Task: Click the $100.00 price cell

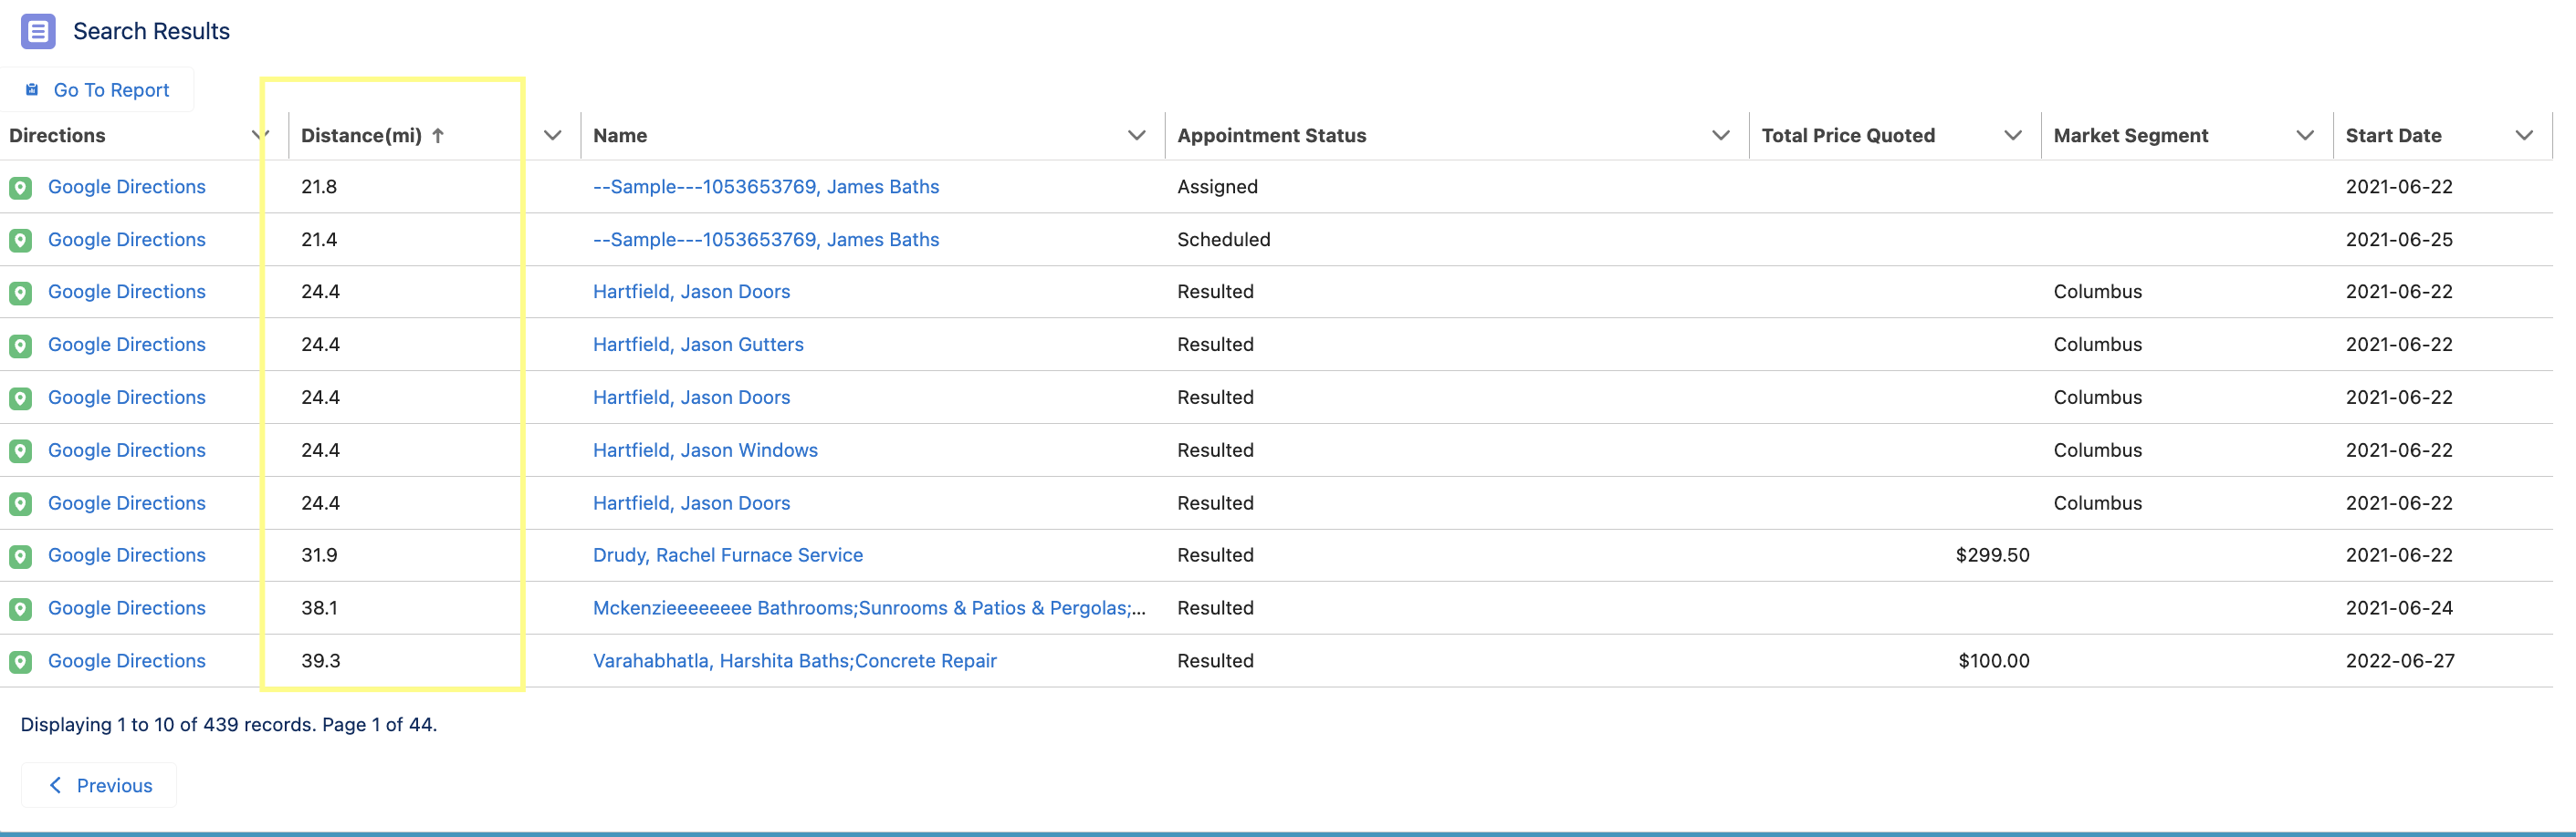Action: tap(1994, 661)
